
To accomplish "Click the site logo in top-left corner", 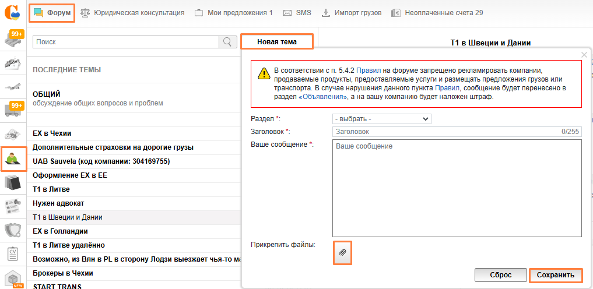I will (12, 12).
